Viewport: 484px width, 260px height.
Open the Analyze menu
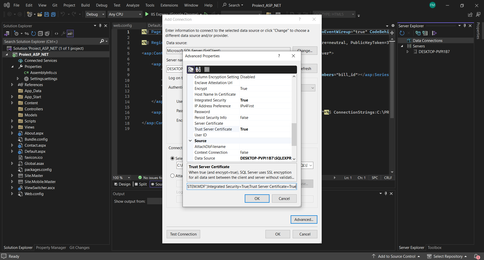point(133,5)
